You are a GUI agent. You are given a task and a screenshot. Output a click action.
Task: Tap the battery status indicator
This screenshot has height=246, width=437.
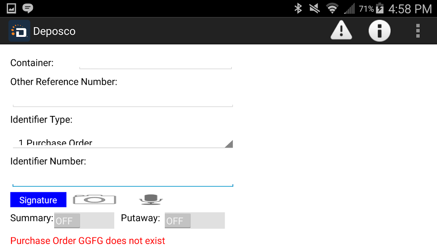380,9
